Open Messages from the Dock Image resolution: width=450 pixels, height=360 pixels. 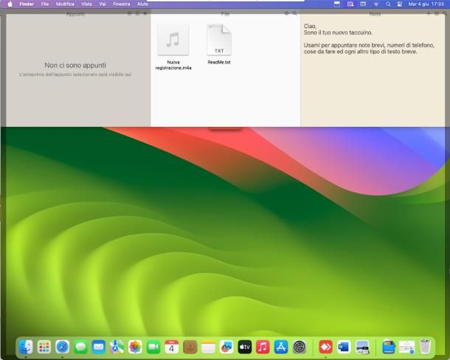click(80, 347)
